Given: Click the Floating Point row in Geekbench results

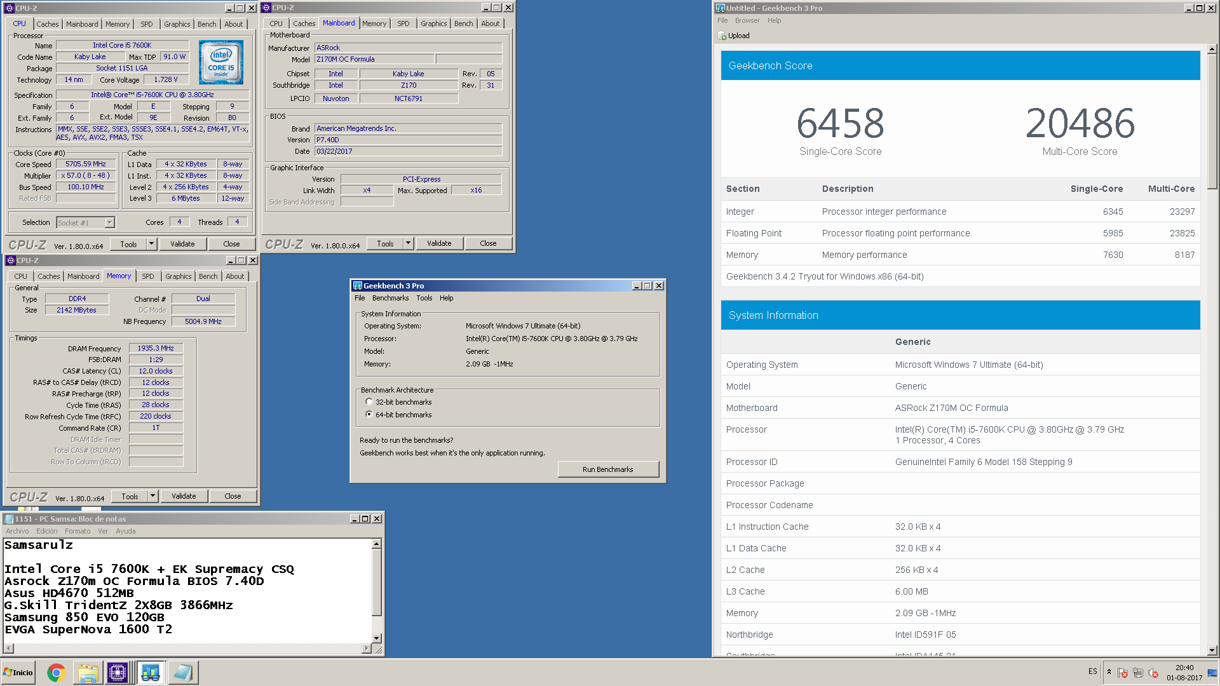Looking at the screenshot, I should pos(960,233).
